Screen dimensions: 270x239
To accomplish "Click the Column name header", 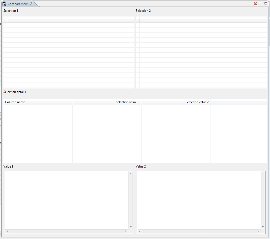I will pos(37,102).
